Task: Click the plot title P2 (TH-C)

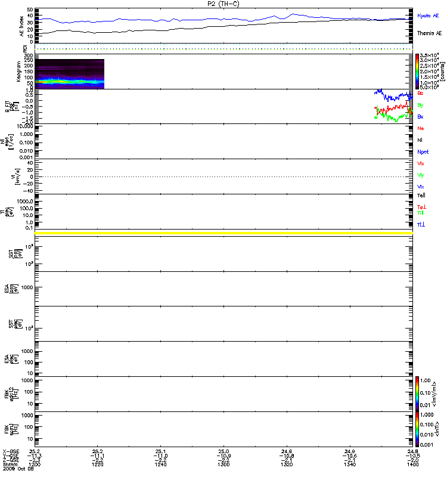Action: [223, 4]
